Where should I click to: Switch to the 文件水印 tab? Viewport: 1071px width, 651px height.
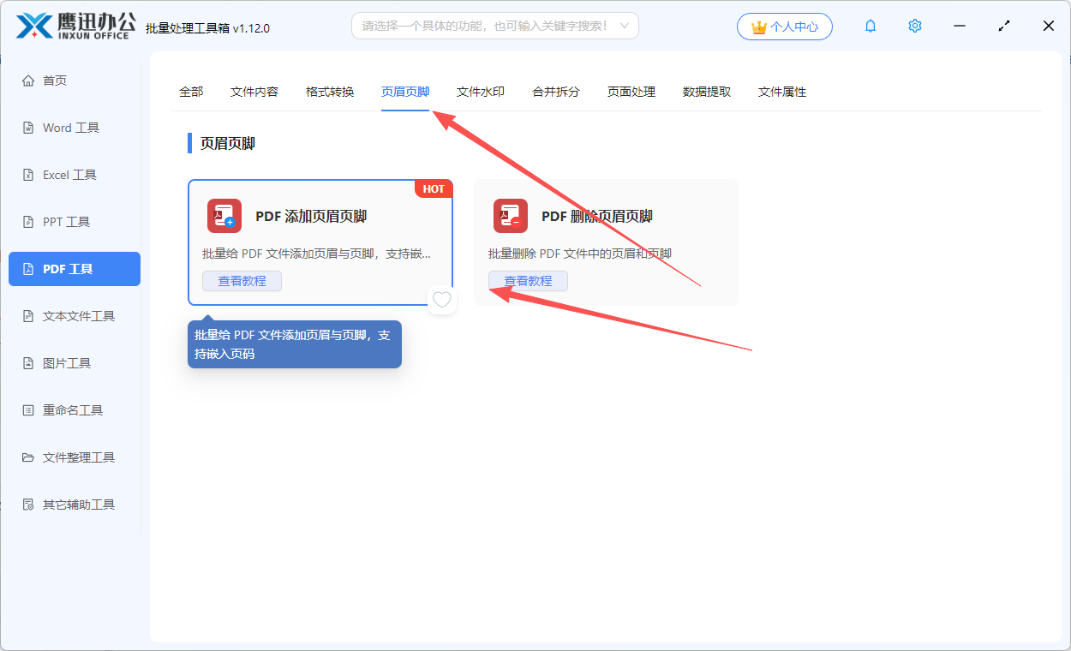coord(480,91)
